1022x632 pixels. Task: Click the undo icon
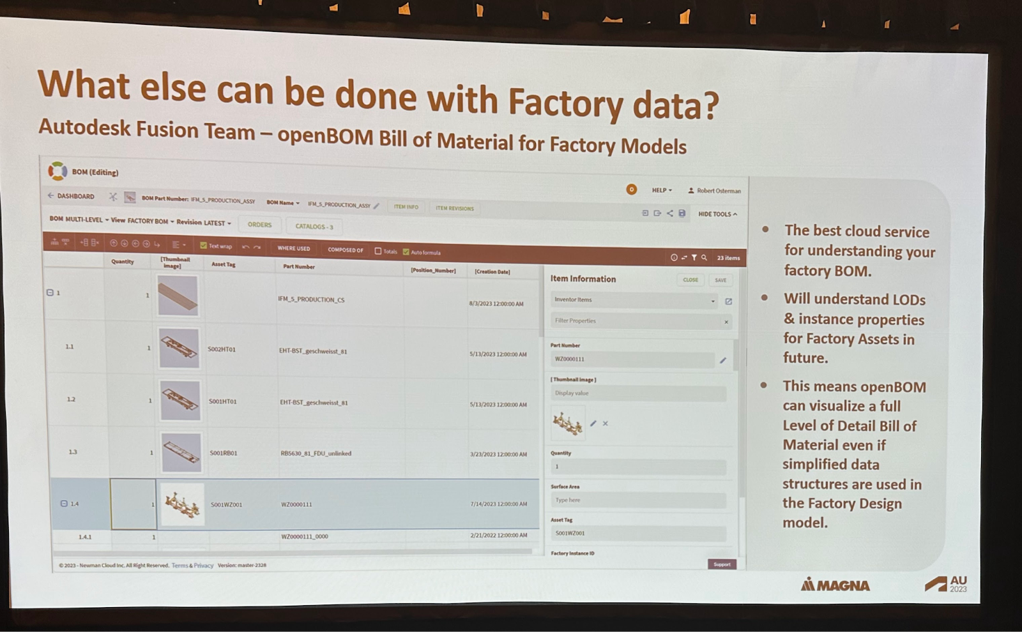tap(245, 247)
